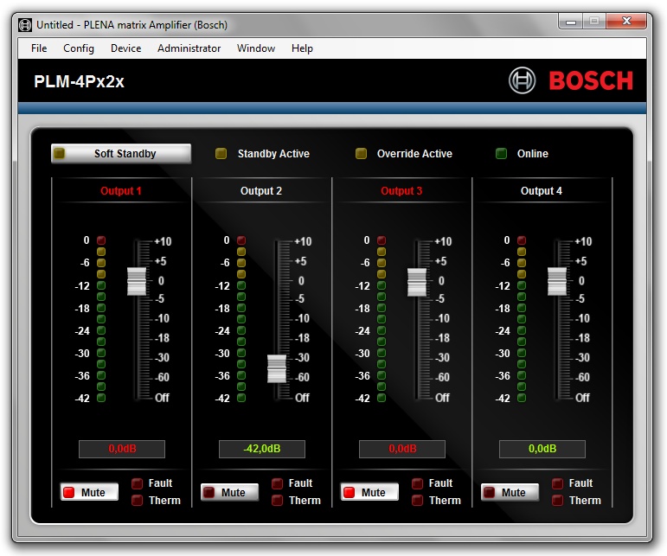
Task: Click the Output 1 red 0 dB clip LED
Action: click(101, 240)
